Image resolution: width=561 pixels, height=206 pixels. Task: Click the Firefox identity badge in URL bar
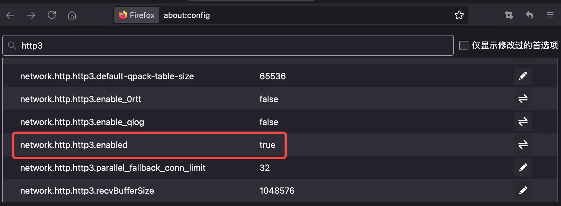point(136,15)
